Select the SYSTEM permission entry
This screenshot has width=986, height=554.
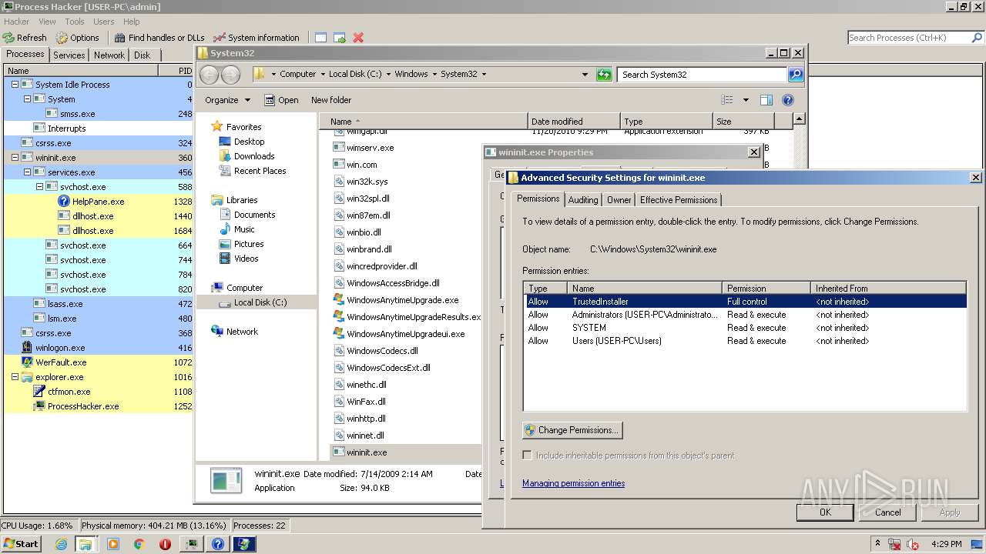(744, 328)
